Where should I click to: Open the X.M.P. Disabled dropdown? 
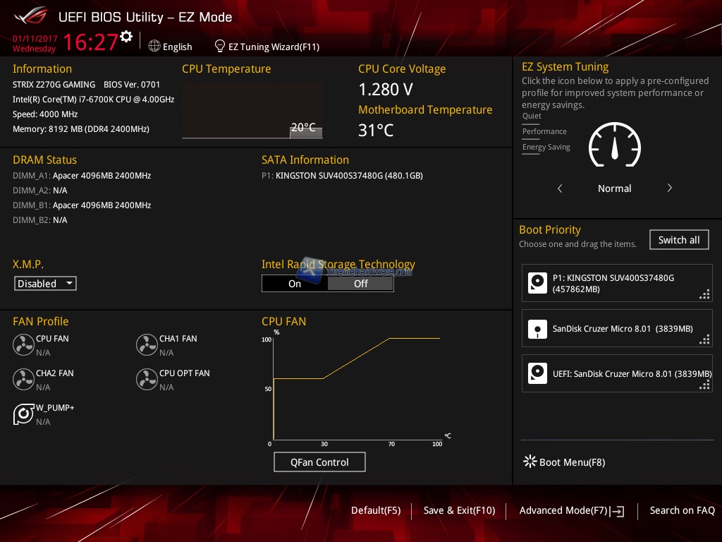pos(45,284)
